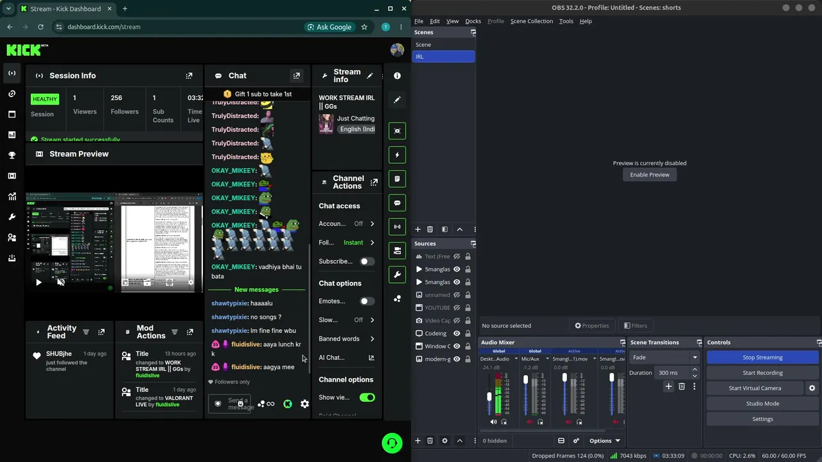Adjust the Mic/Aux volume fader
This screenshot has width=822, height=462.
click(525, 380)
